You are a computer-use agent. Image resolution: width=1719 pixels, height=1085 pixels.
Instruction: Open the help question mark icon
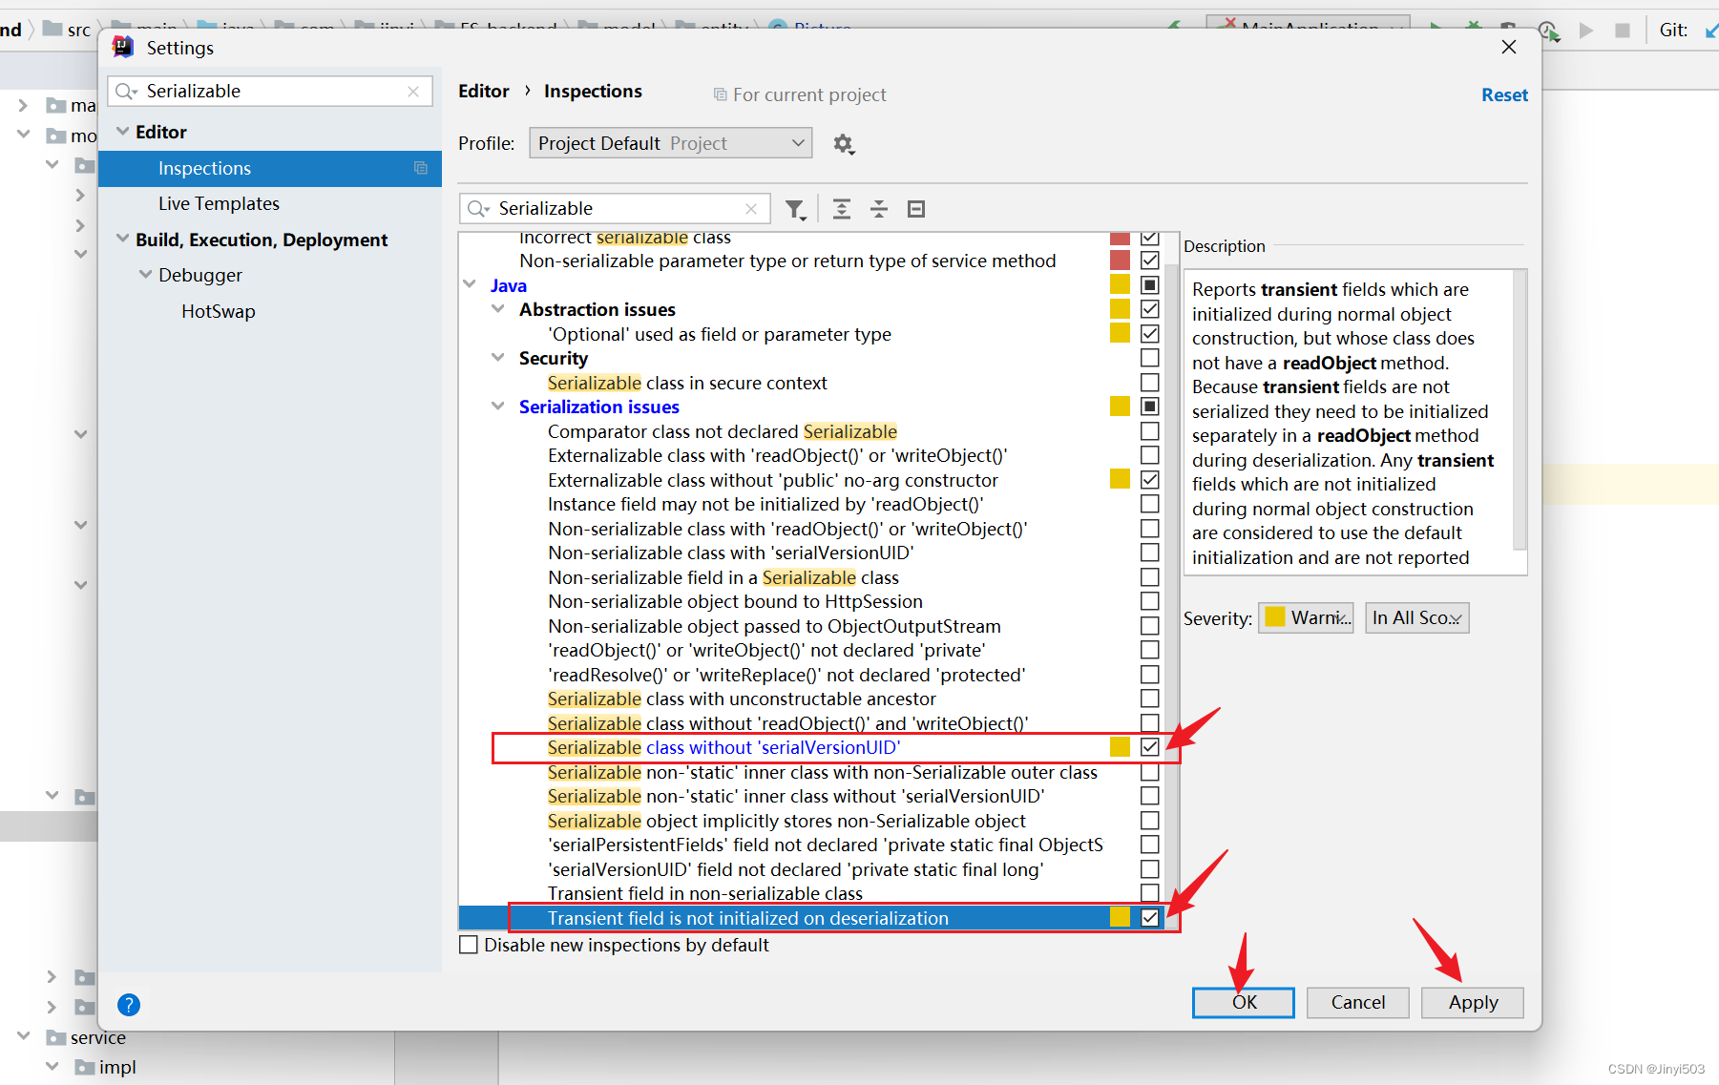tap(129, 1005)
